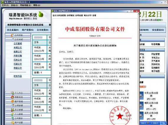Click the orange city switch link by weather
This screenshot has width=168, height=125.
coord(142,87)
